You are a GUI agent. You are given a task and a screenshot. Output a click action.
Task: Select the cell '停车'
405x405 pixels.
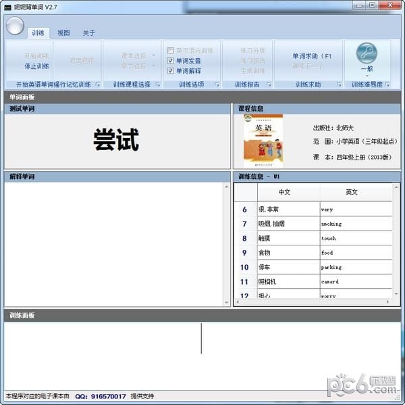[289, 267]
